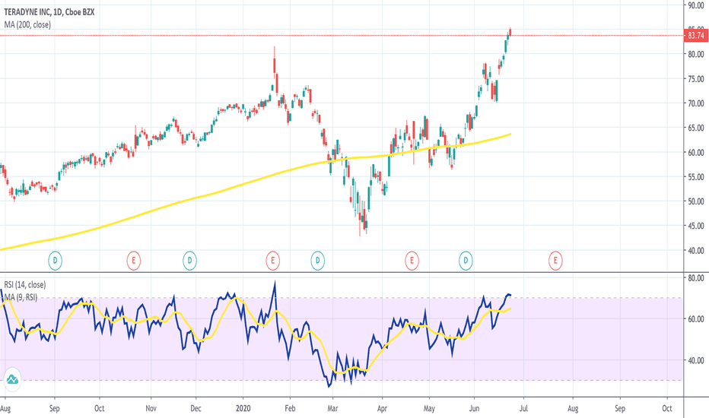709x418 pixels.
Task: Click the Apr label on the time axis
Action: pos(382,409)
